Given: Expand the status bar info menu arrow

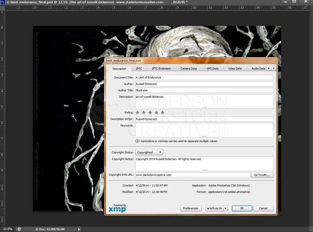Looking at the screenshot, I should tap(79, 229).
